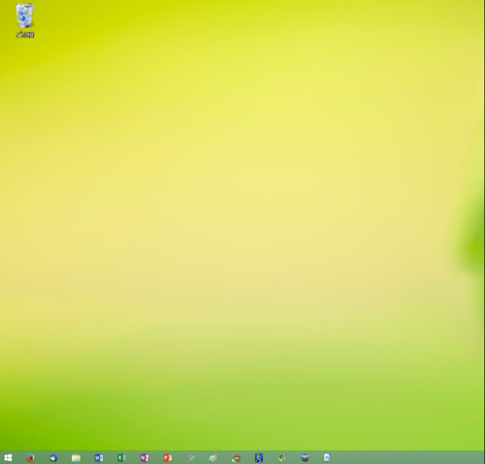Launch Firefox from the taskbar

pyautogui.click(x=31, y=458)
